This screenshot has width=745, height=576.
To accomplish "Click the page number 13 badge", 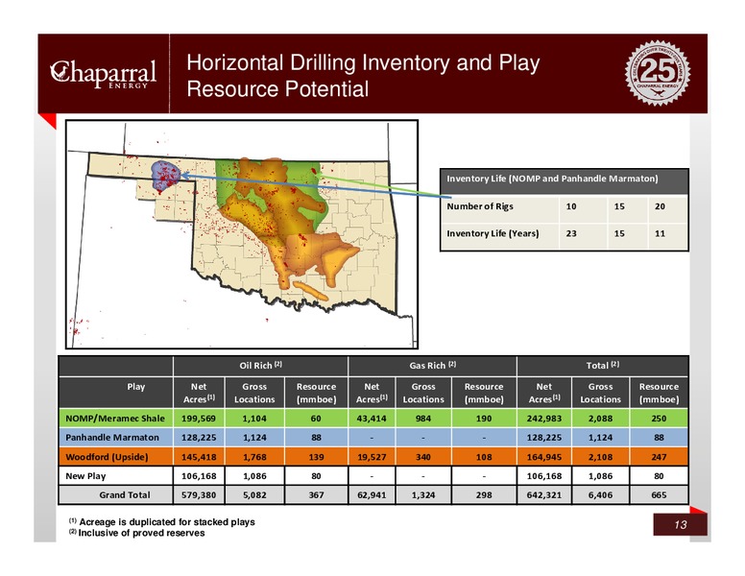I will coord(680,525).
